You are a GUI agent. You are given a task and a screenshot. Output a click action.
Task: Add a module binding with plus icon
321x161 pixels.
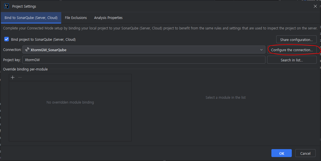coord(13,78)
